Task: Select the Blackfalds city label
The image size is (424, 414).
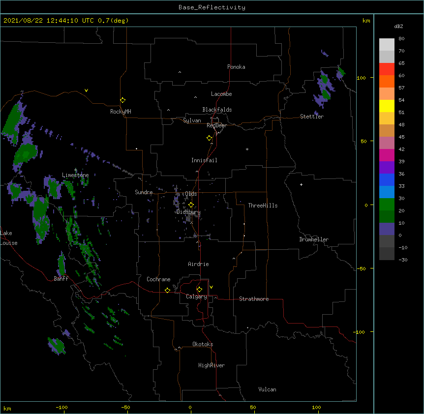Action: click(217, 110)
